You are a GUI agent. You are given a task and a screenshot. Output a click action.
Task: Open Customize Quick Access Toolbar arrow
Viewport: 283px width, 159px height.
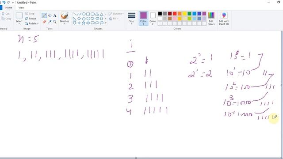[13, 3]
